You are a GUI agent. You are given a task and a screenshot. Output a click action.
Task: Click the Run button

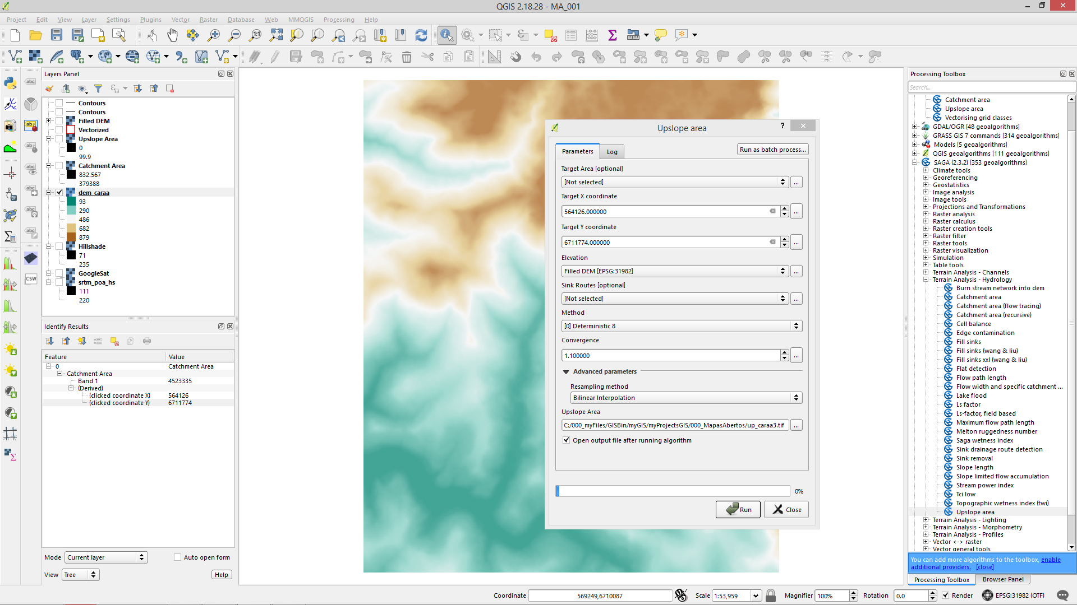click(x=738, y=510)
